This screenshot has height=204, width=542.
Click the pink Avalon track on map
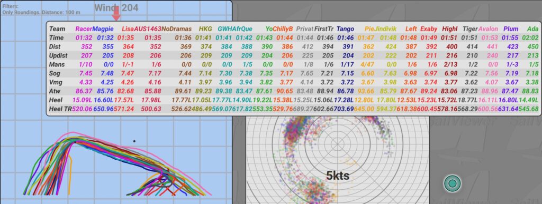(x=73, y=132)
